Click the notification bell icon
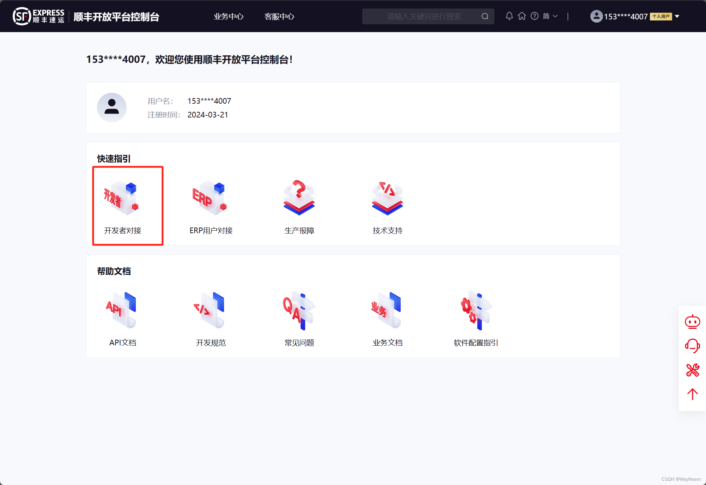 (x=509, y=16)
